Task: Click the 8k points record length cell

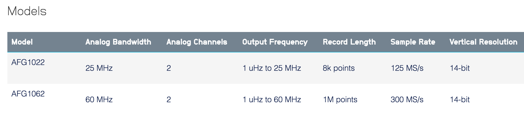Action: point(339,68)
